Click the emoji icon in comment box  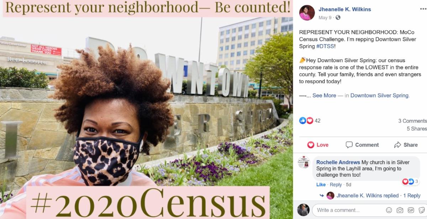point(389,210)
